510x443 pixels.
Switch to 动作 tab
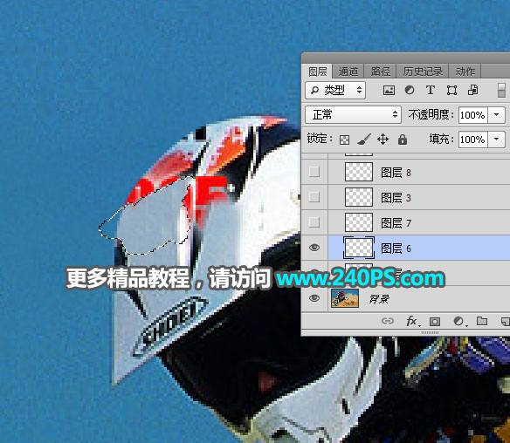tap(465, 72)
